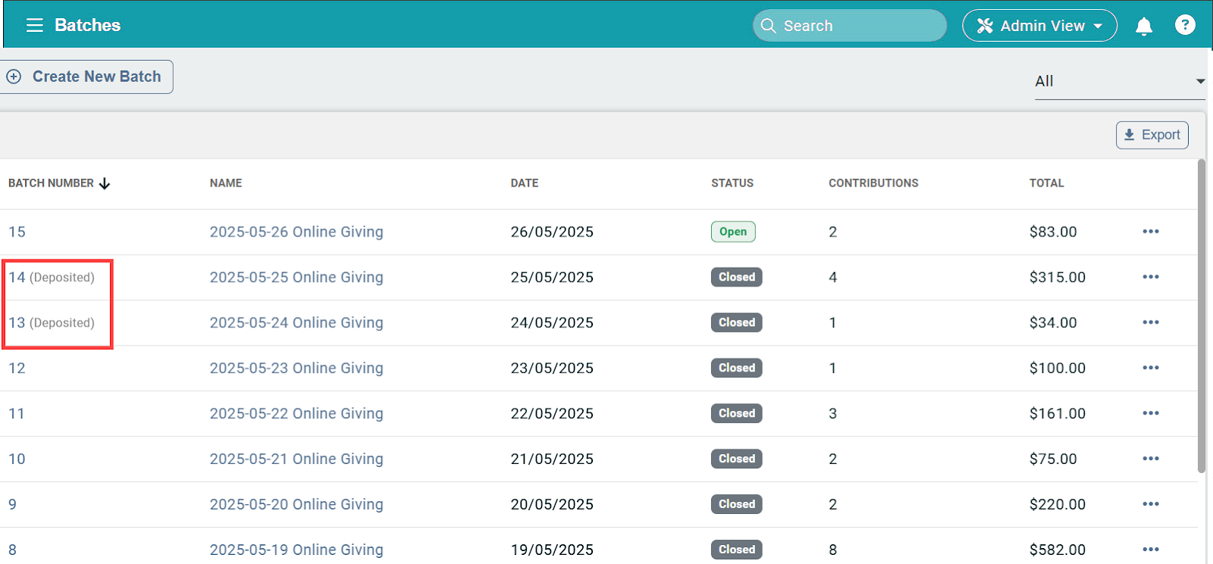The width and height of the screenshot is (1213, 564).
Task: Click the $582.00 total cell
Action: point(1058,550)
